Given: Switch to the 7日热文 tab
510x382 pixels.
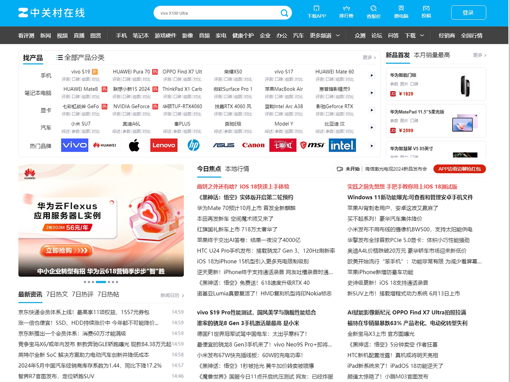Looking at the screenshot, I should pos(57,294).
